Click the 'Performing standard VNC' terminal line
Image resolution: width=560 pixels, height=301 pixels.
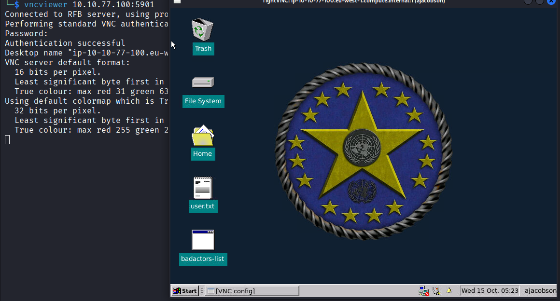(86, 24)
